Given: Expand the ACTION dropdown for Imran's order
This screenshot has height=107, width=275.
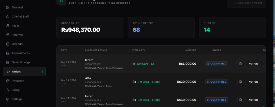Looking at the screenshot, I should click(255, 100).
